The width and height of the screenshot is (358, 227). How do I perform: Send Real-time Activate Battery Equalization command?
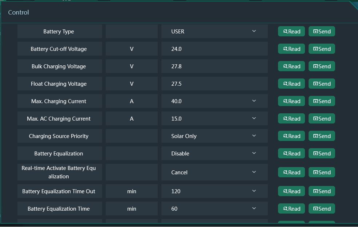pyautogui.click(x=322, y=173)
